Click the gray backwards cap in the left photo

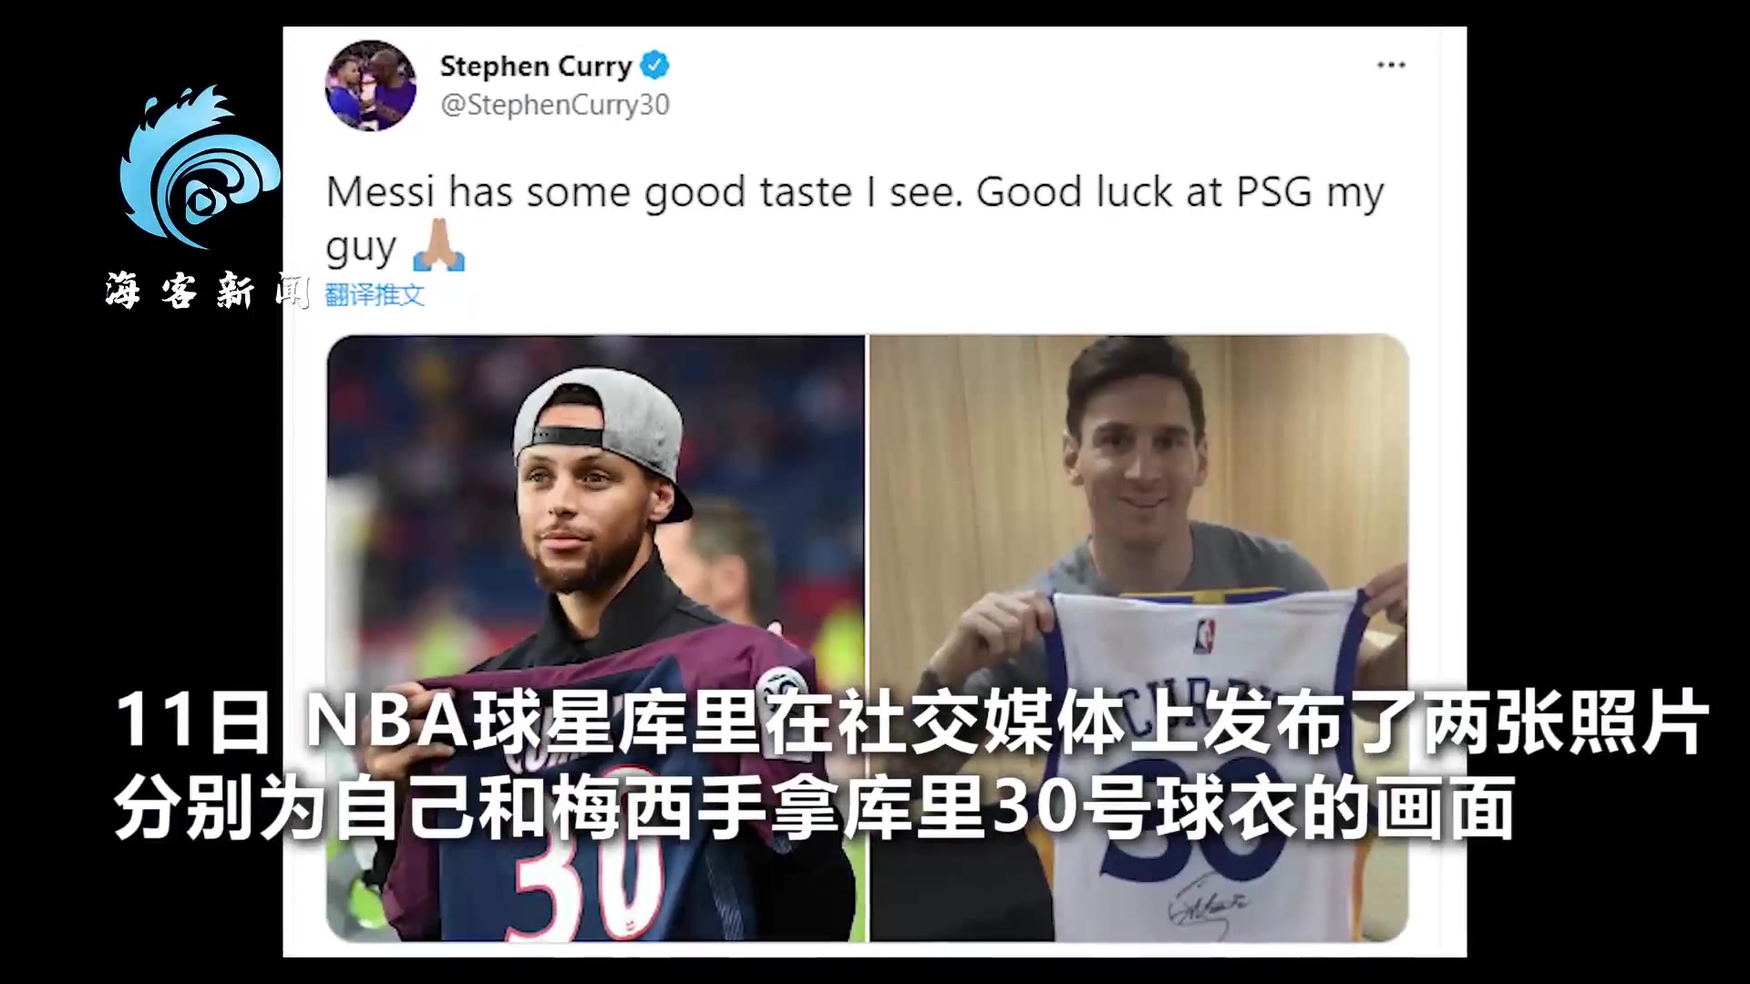pyautogui.click(x=602, y=436)
